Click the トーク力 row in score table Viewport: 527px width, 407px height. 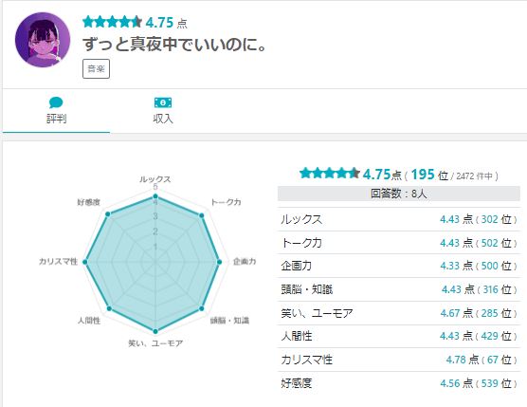(399, 243)
